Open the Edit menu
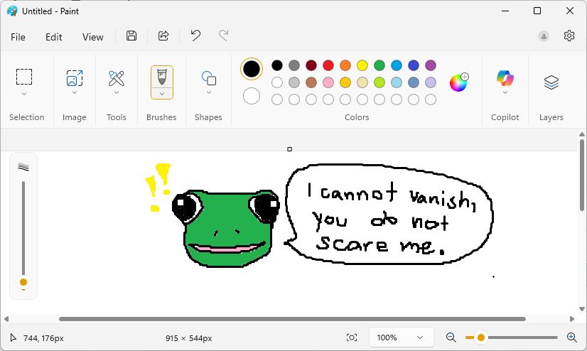This screenshot has height=351, width=587. click(x=53, y=37)
